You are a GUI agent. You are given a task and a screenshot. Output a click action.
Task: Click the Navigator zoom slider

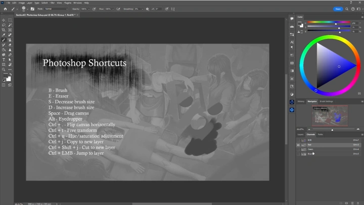pyautogui.click(x=333, y=129)
